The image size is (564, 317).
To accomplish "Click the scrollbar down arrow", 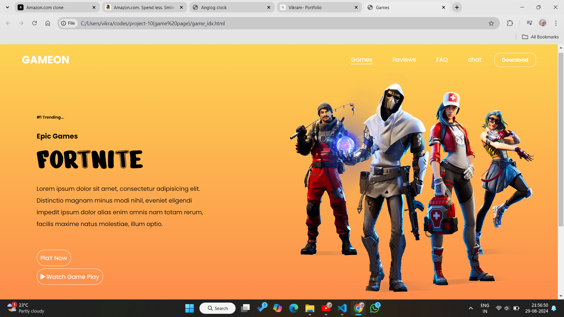I will (x=561, y=296).
